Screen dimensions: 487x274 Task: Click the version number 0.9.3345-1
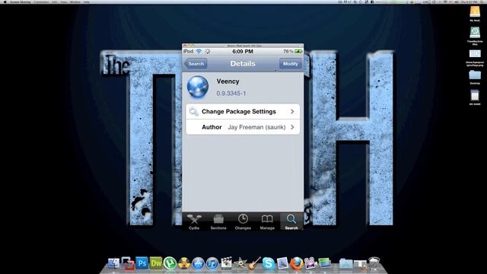[x=231, y=93]
